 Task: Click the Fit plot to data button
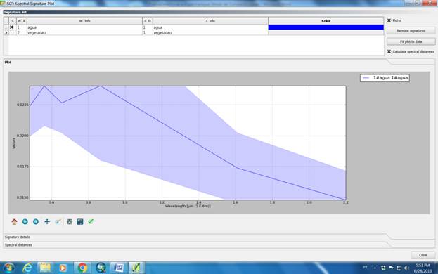[411, 41]
